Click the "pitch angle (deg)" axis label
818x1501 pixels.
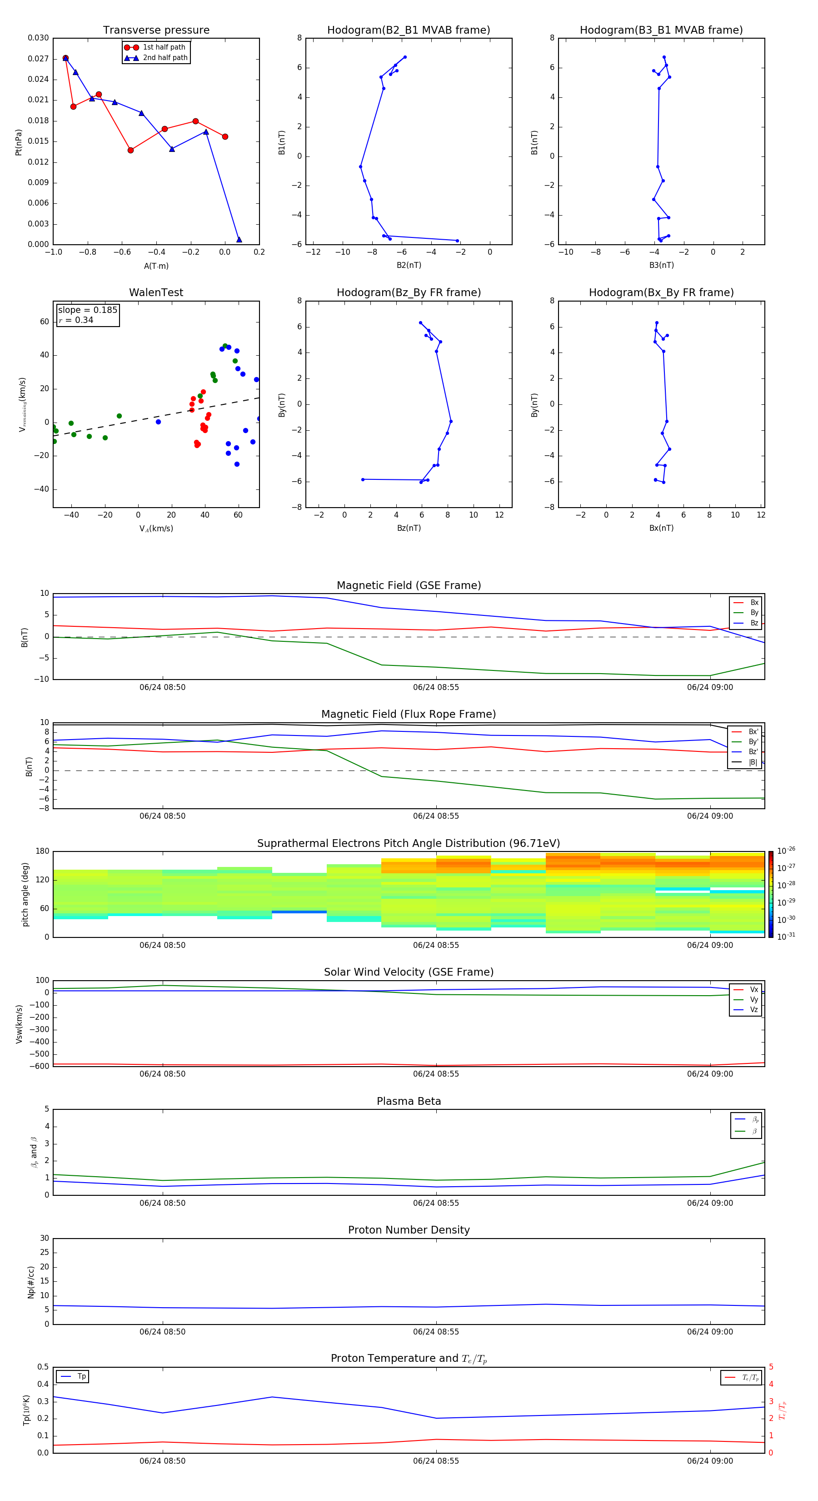coord(25,894)
